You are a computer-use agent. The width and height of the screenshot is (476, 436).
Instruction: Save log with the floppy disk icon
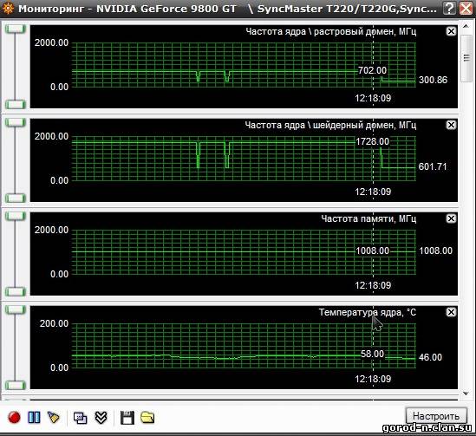127,418
